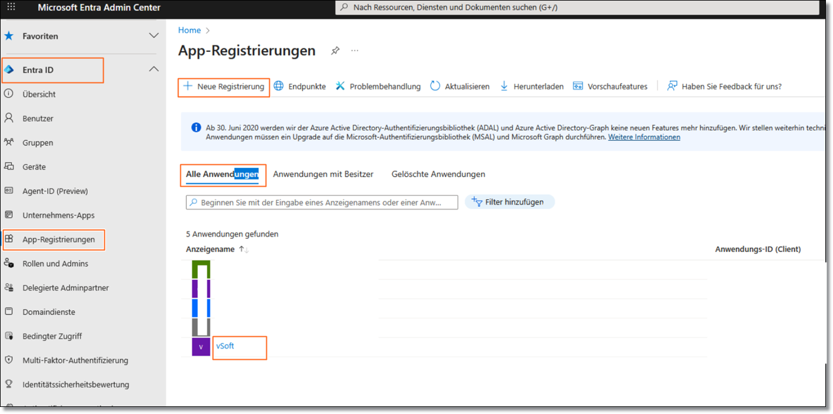The height and width of the screenshot is (414, 833).
Task: Open the ellipsis more options menu
Action: (x=355, y=51)
